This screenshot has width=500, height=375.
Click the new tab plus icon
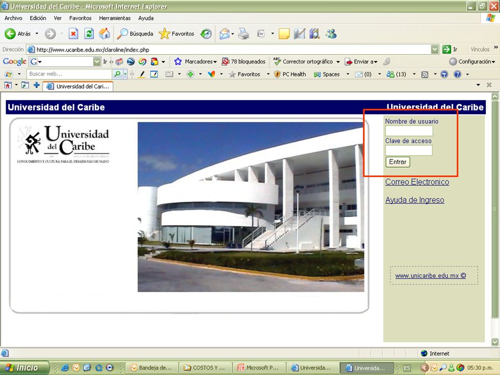pyautogui.click(x=36, y=85)
